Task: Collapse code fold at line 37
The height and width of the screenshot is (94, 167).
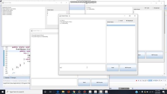Action: coord(8,49)
